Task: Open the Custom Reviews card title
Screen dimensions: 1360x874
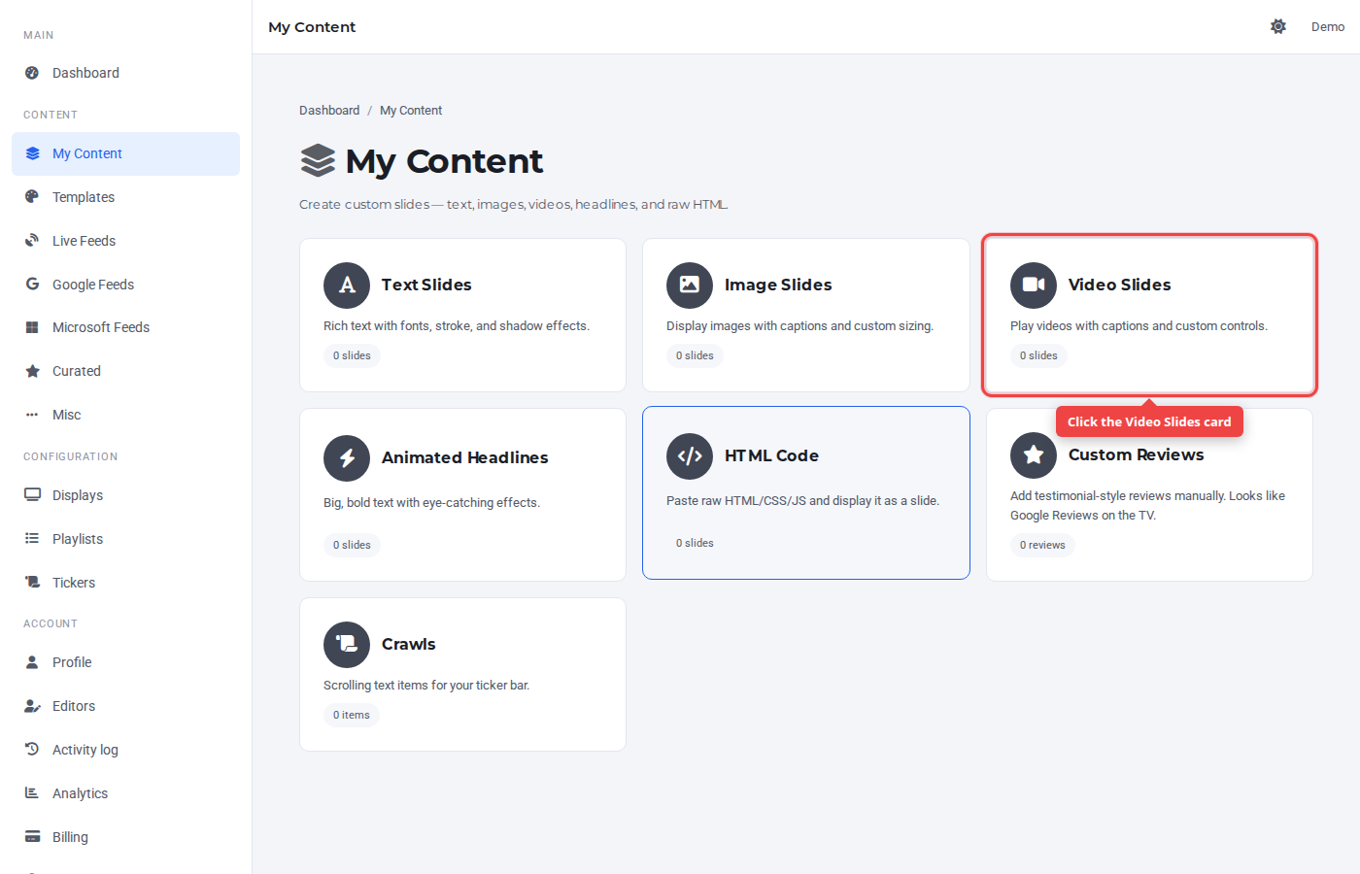Action: tap(1136, 454)
